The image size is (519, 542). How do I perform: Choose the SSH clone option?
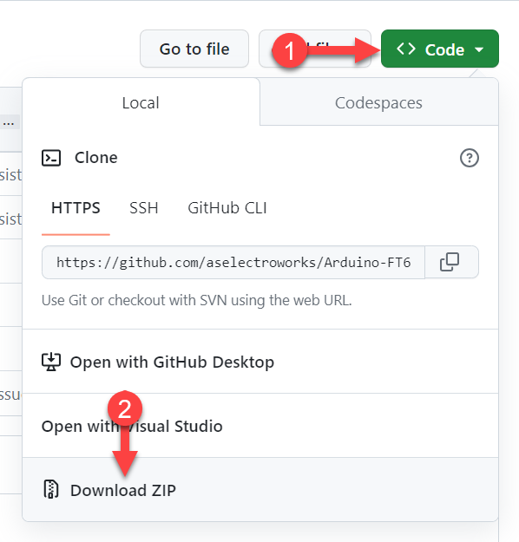click(x=143, y=208)
